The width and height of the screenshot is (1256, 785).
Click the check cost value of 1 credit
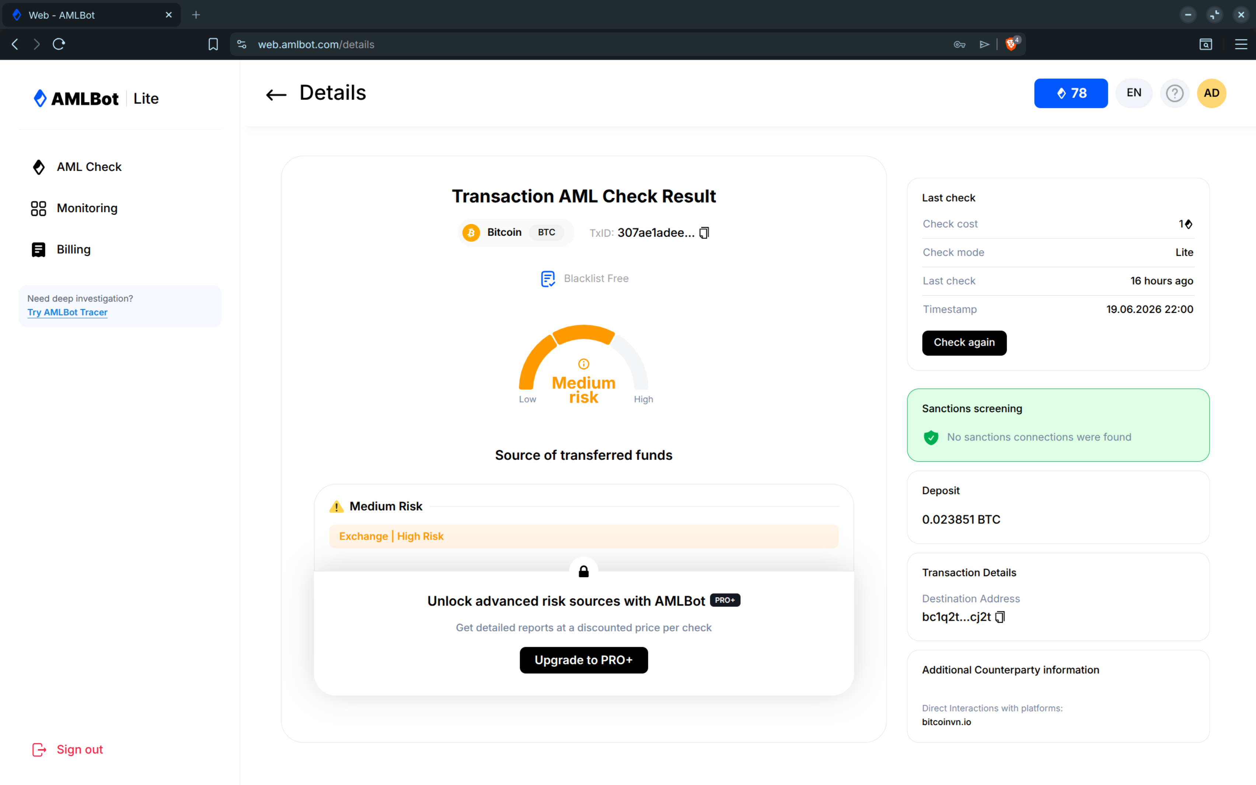pos(1185,224)
